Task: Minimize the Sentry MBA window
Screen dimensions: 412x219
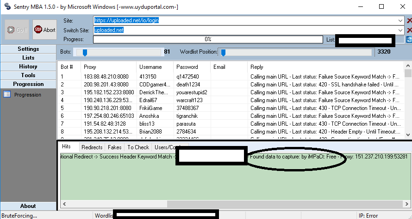Action: (x=361, y=6)
